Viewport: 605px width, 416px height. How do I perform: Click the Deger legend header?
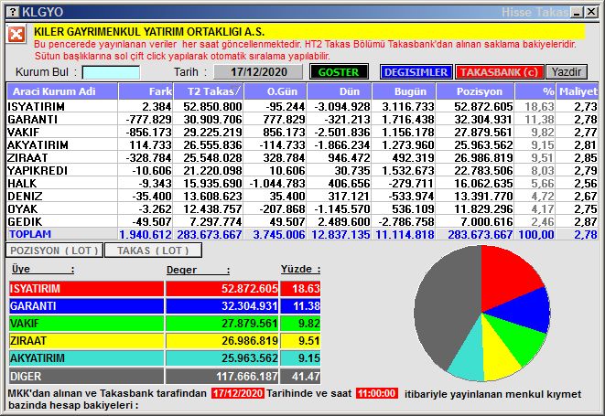tap(198, 270)
